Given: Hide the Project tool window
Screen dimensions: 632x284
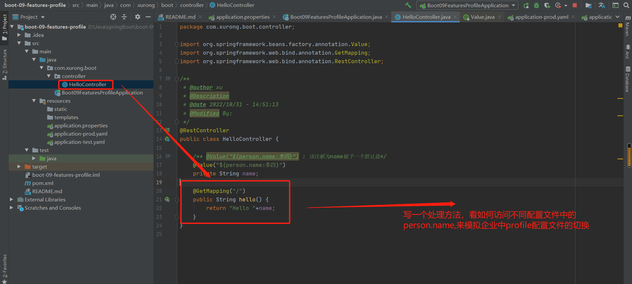Looking at the screenshot, I should [x=148, y=17].
